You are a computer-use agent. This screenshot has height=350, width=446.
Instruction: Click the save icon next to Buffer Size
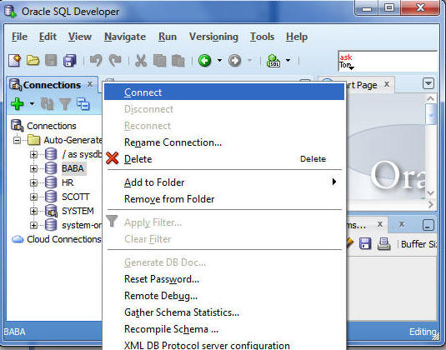(365, 244)
